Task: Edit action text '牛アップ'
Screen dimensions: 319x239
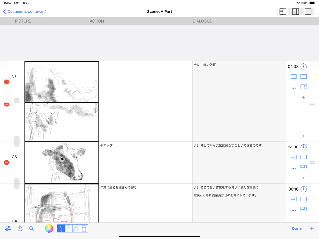Action: (107, 146)
